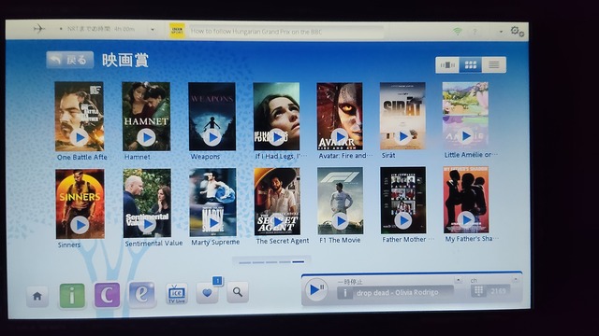This screenshot has height=336, width=599.
Task: Click the 'The Secret Agent' title label
Action: point(283,241)
